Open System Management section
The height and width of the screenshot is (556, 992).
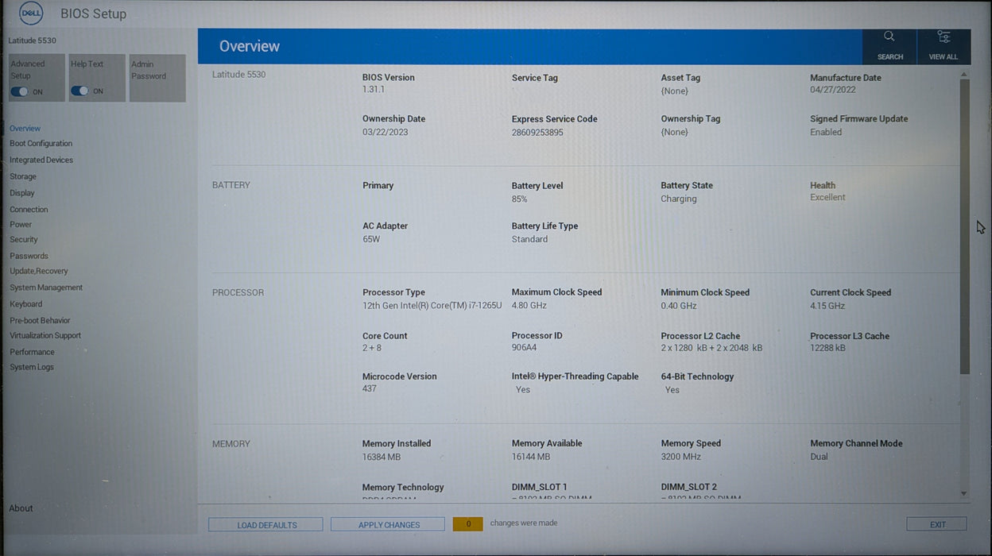[x=46, y=288]
